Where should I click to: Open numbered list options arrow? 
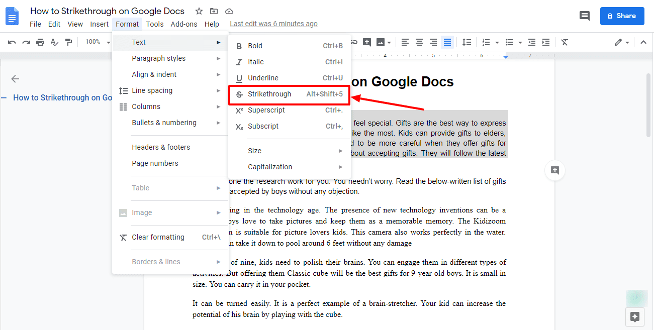497,42
